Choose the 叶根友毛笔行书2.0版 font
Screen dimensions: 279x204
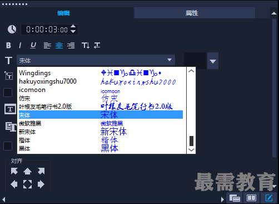coord(101,106)
